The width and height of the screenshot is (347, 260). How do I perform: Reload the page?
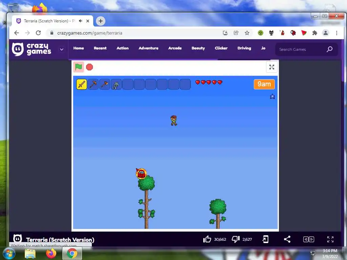pos(38,33)
